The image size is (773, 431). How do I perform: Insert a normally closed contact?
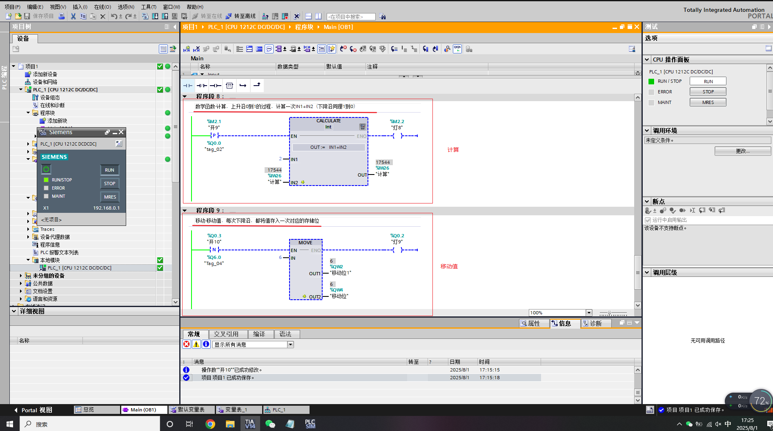(202, 86)
